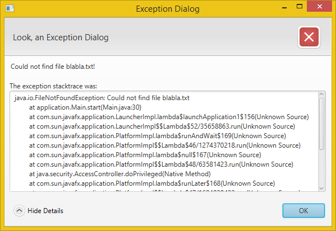Click the application.Main.start(Main.java:30) line

click(x=85, y=107)
